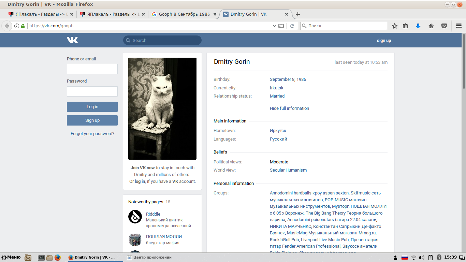The width and height of the screenshot is (466, 262).
Task: Close the Dmitry Gorin | VK tab
Action: click(287, 14)
